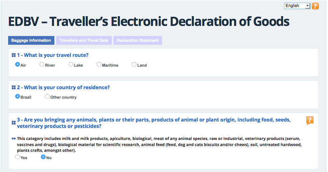Click the help icon for question 3
The width and height of the screenshot is (328, 172).
click(x=310, y=121)
